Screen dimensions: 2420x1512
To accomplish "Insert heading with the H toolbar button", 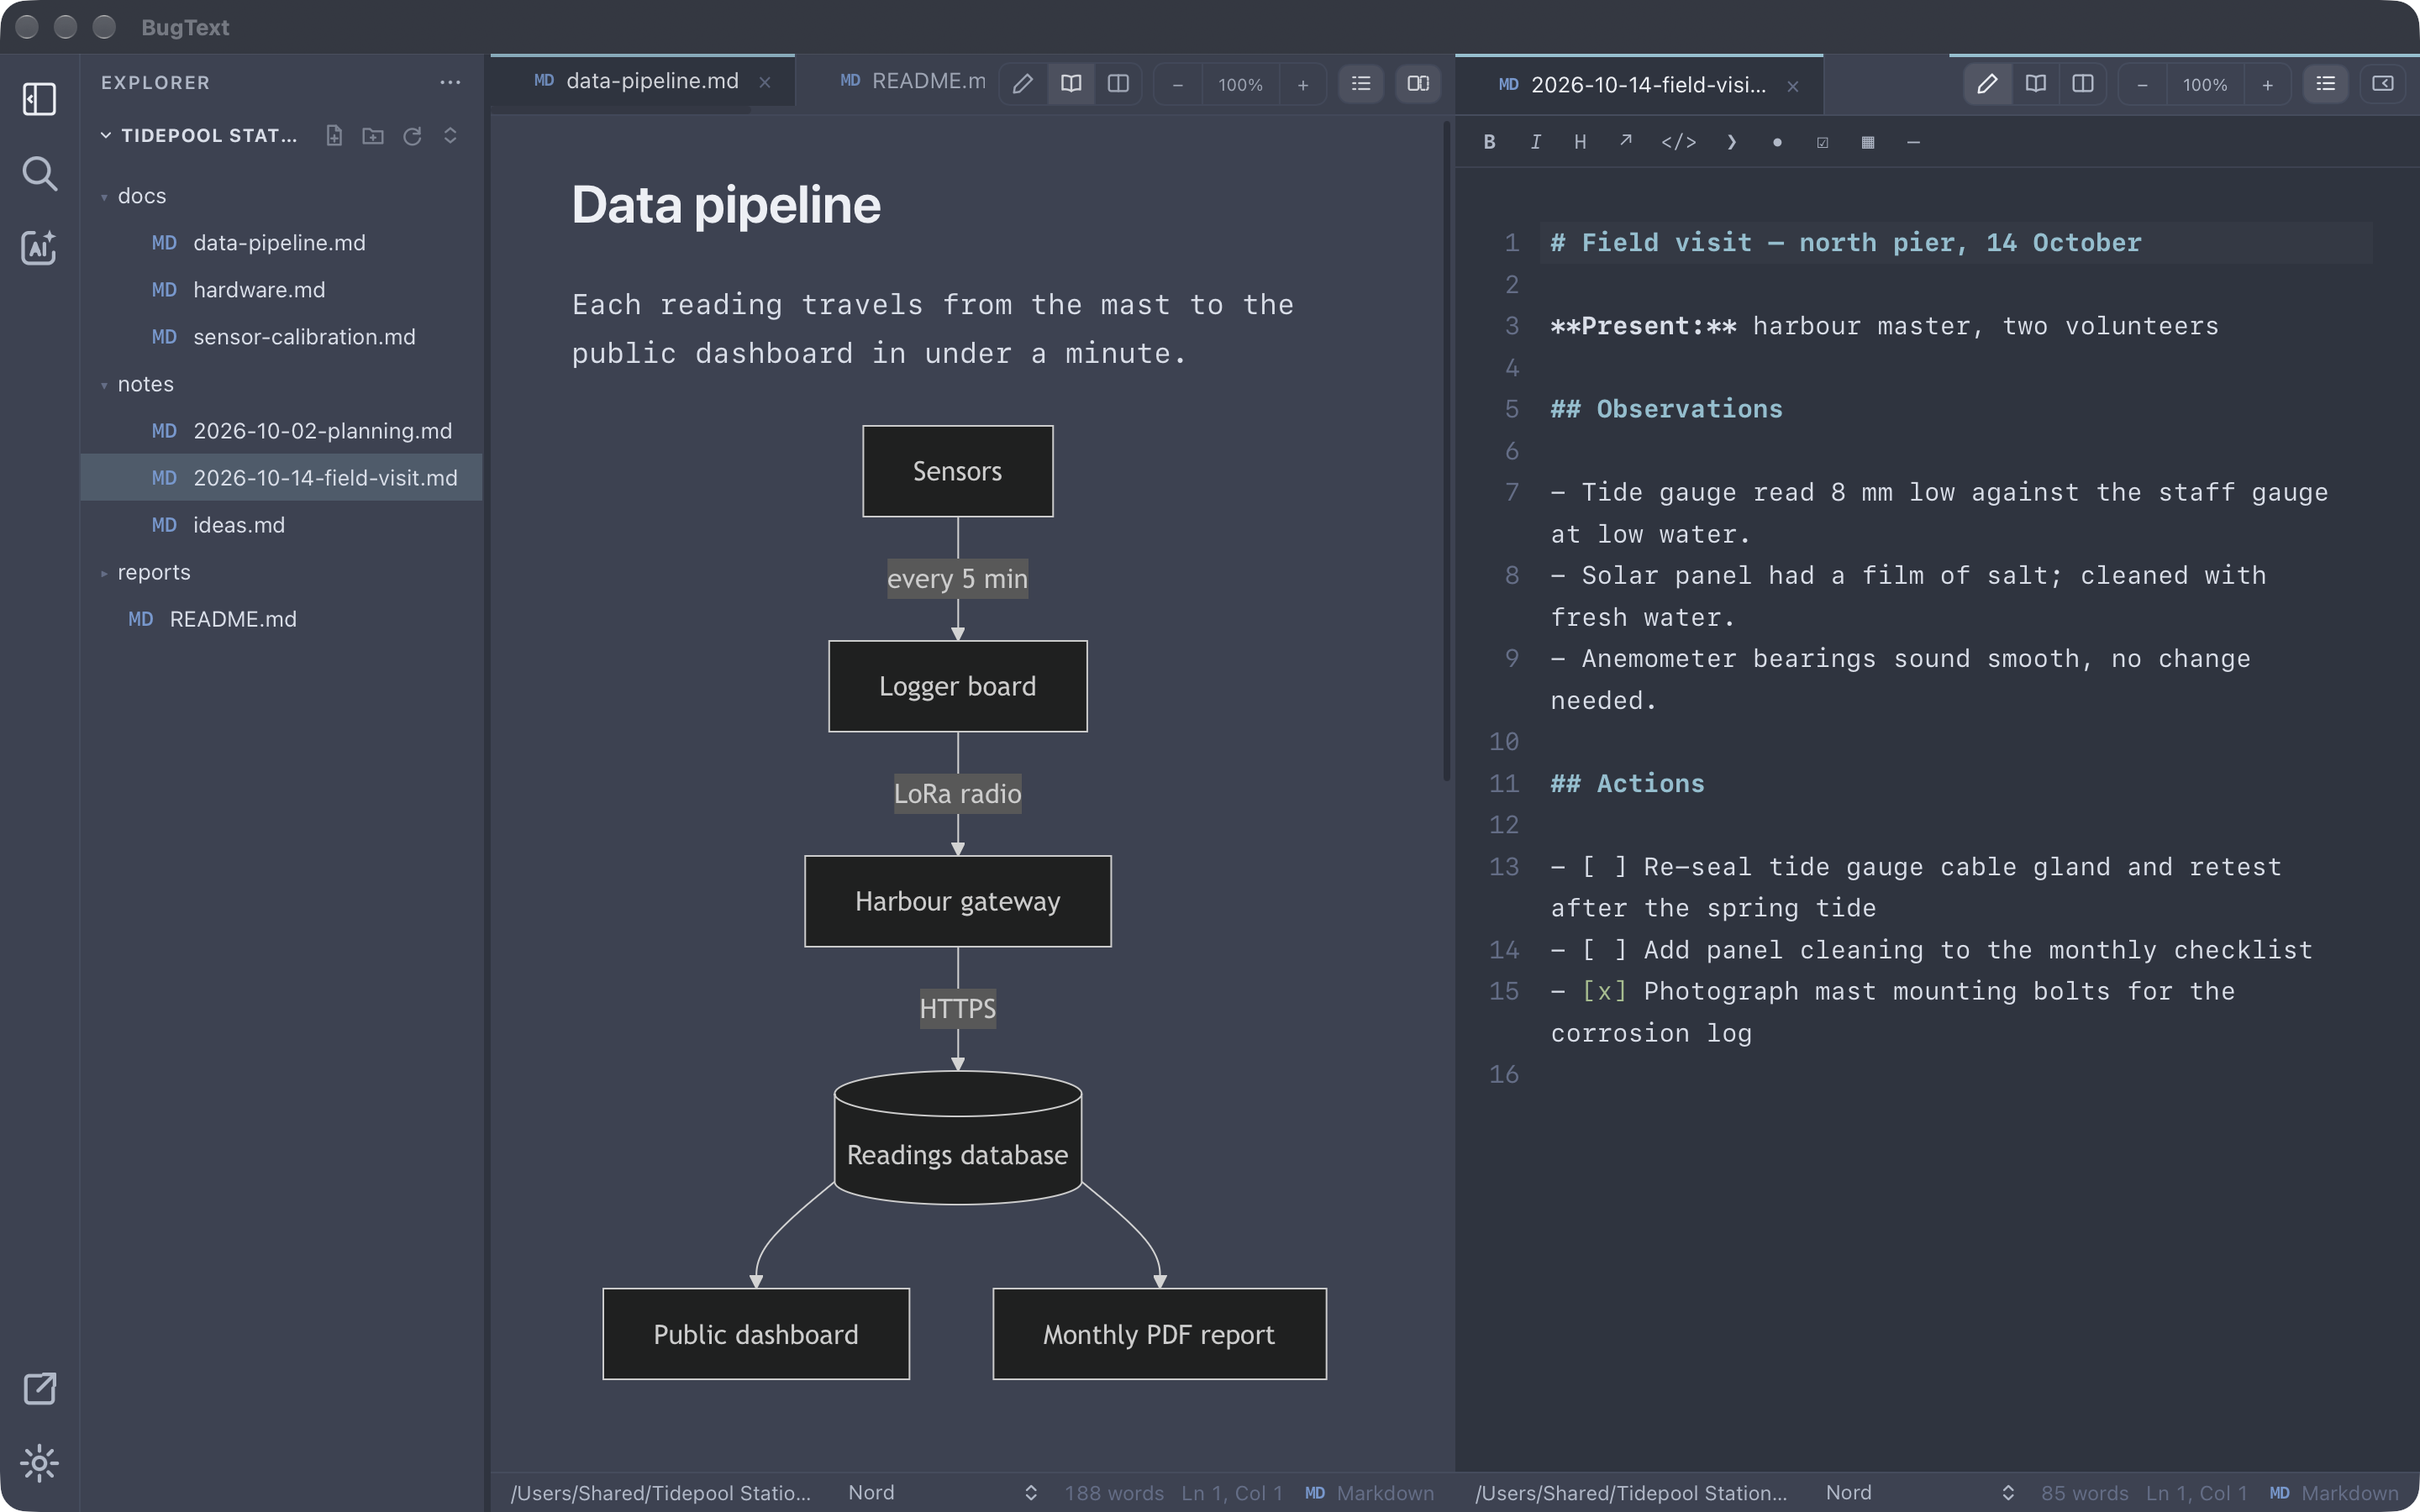I will point(1580,142).
